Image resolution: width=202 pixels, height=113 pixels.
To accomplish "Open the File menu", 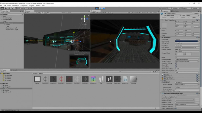I will tap(1, 6).
